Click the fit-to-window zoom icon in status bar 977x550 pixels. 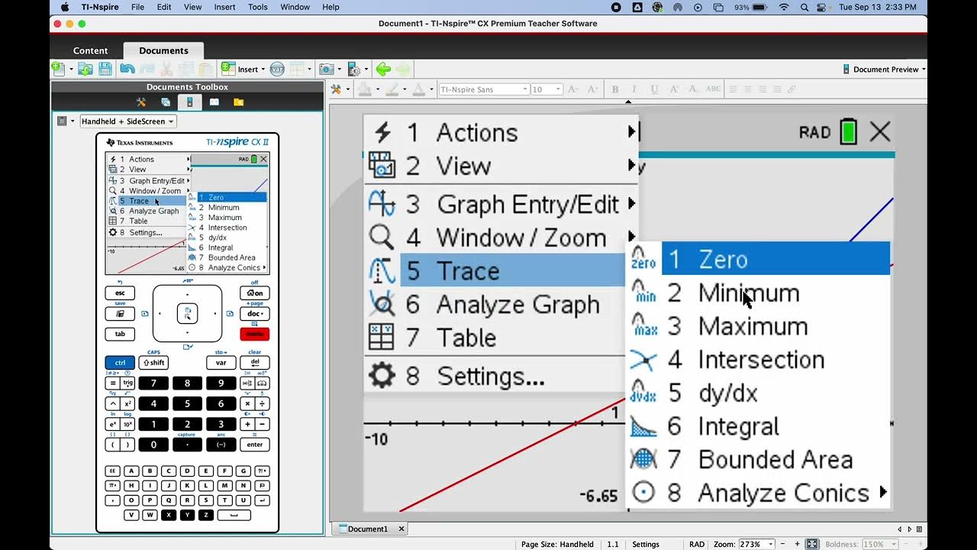click(812, 544)
